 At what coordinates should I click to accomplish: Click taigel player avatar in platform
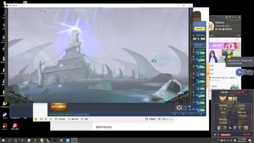[179, 108]
